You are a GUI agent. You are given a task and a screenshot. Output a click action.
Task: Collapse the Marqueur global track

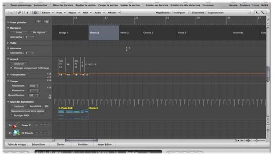coord(8,28)
